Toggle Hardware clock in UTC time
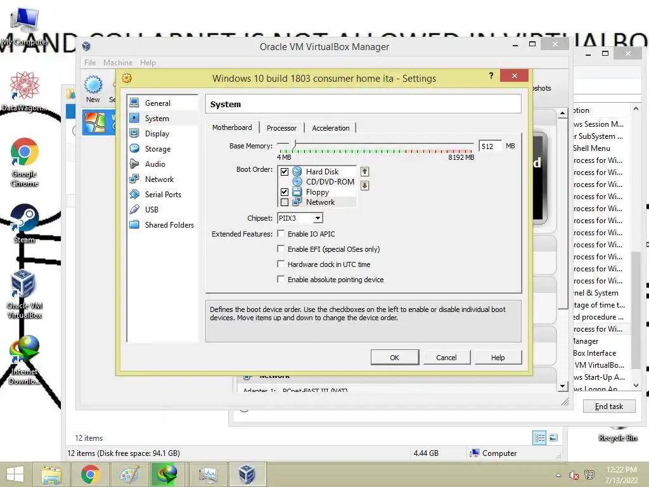Viewport: 649px width, 487px height. pos(281,264)
